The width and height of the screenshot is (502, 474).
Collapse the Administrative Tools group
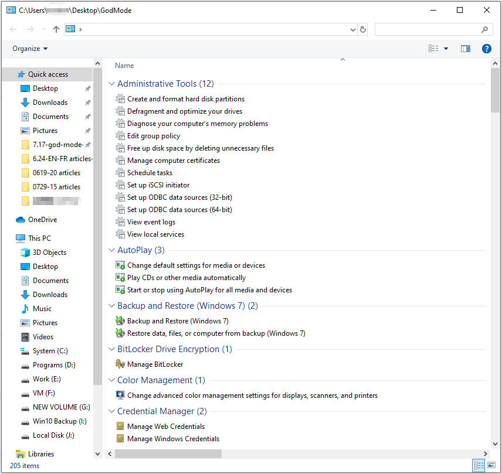pos(111,83)
